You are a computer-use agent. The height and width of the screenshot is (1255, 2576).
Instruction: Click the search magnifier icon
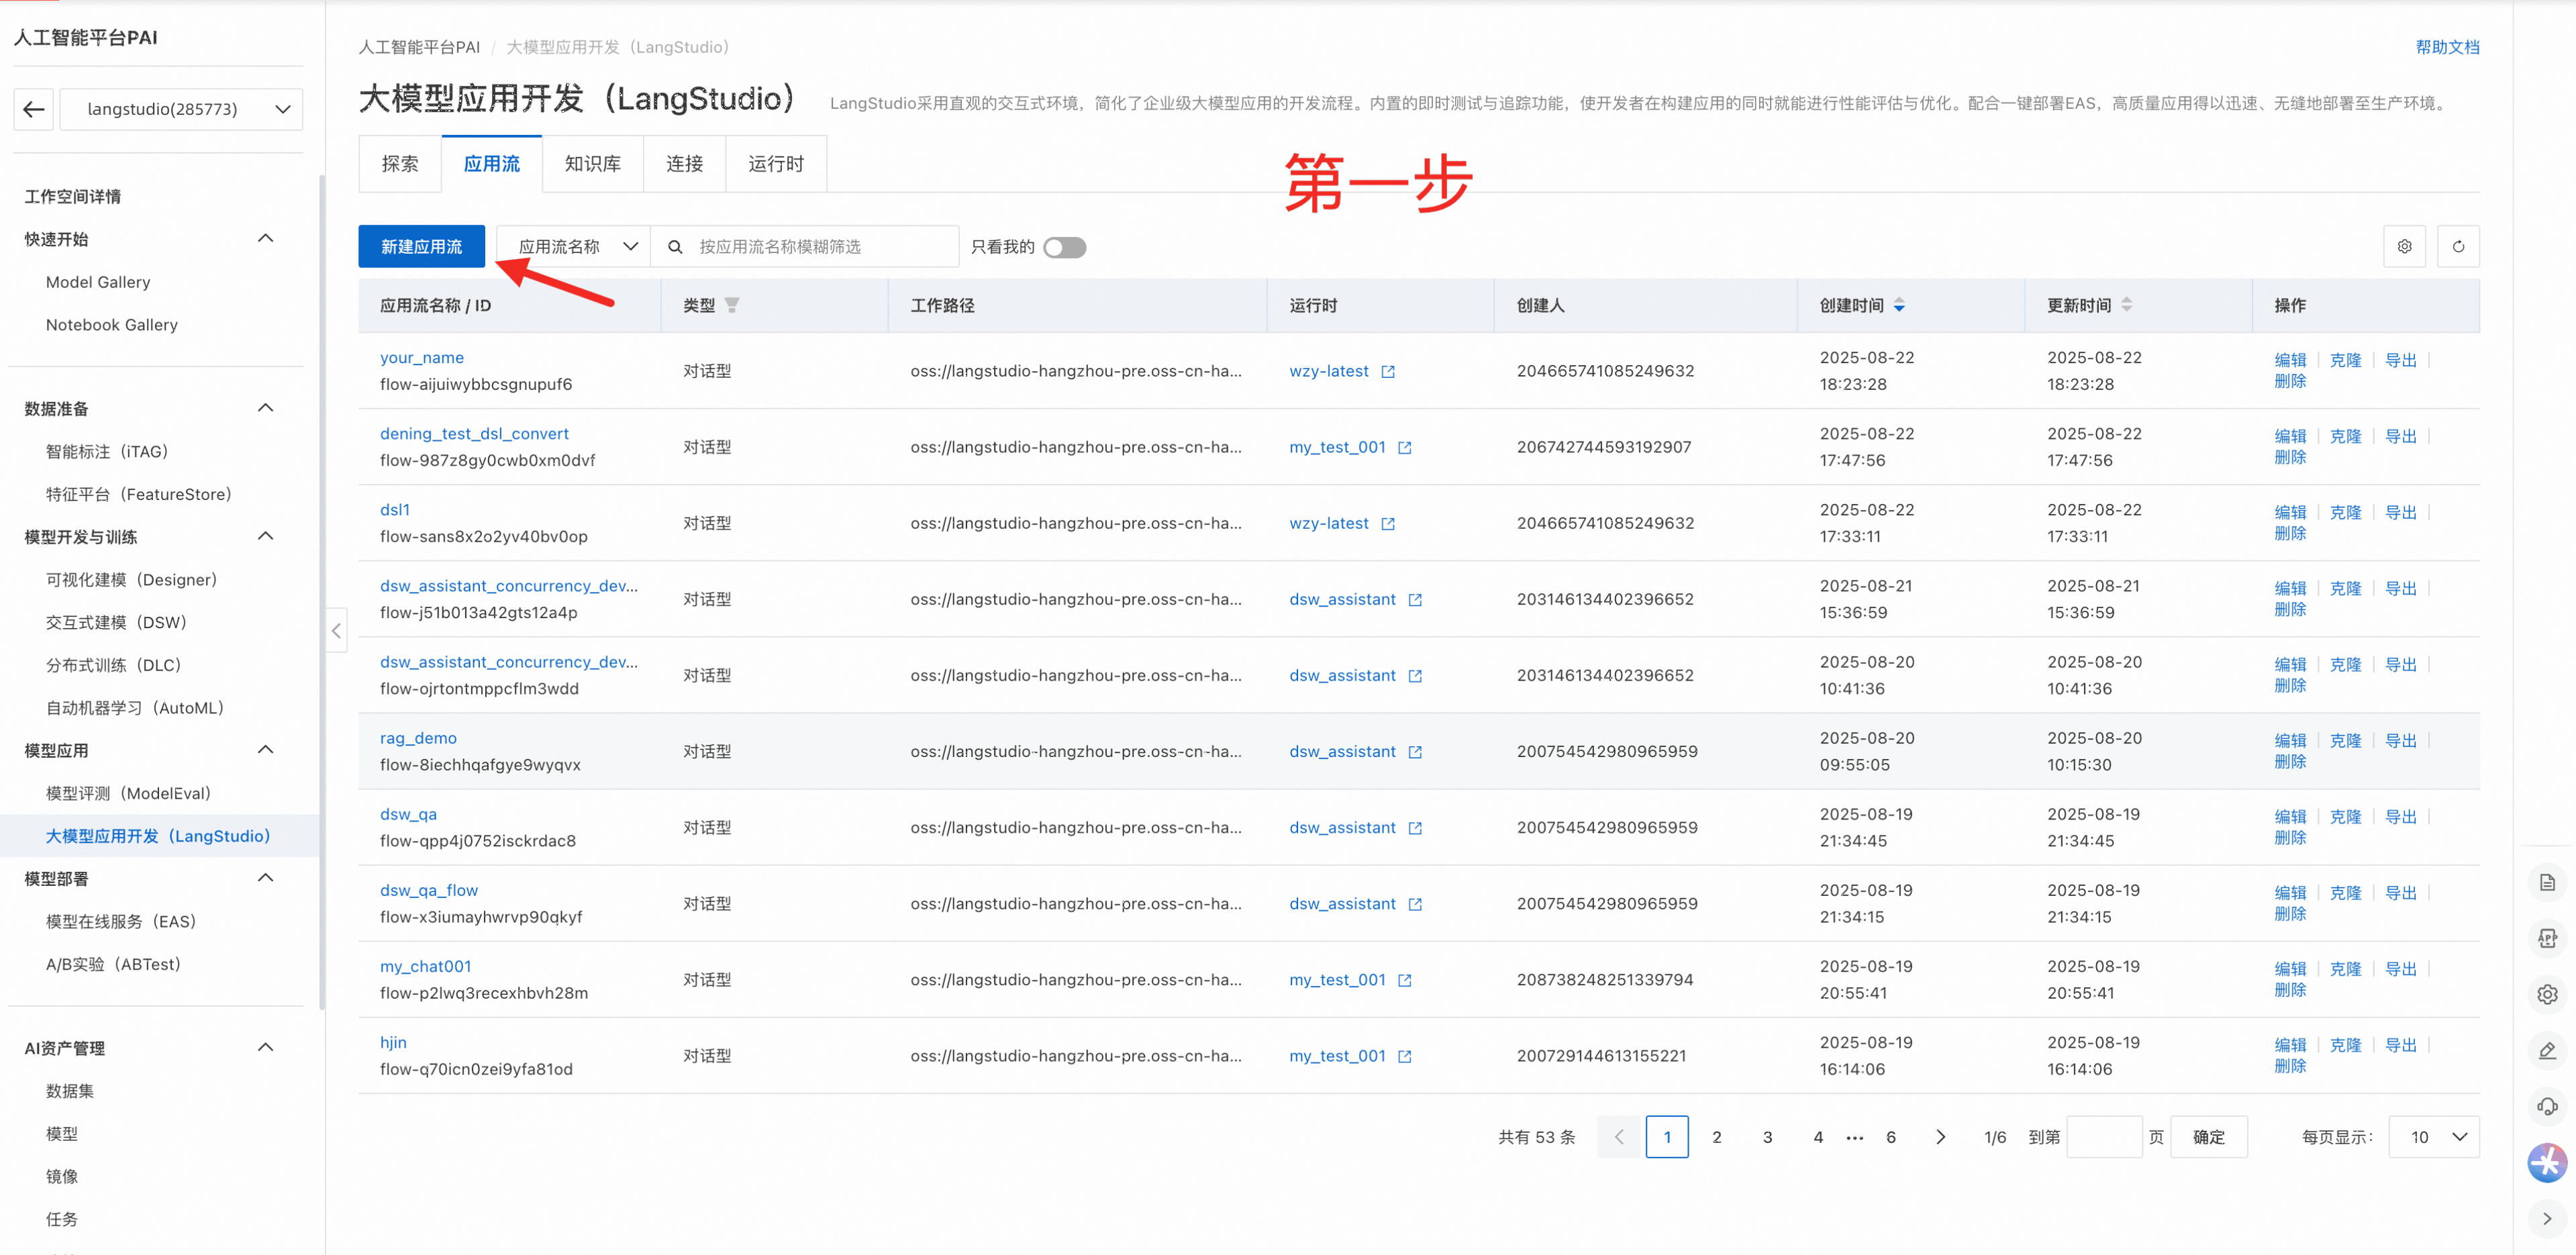(675, 247)
